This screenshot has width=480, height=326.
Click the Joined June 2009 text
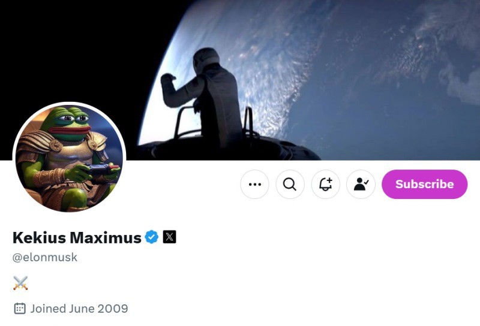tap(79, 308)
